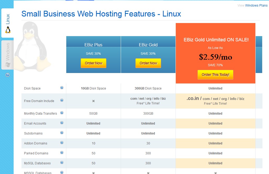Click the MySQL Databases help icon
The image size is (269, 174).
tap(62, 162)
